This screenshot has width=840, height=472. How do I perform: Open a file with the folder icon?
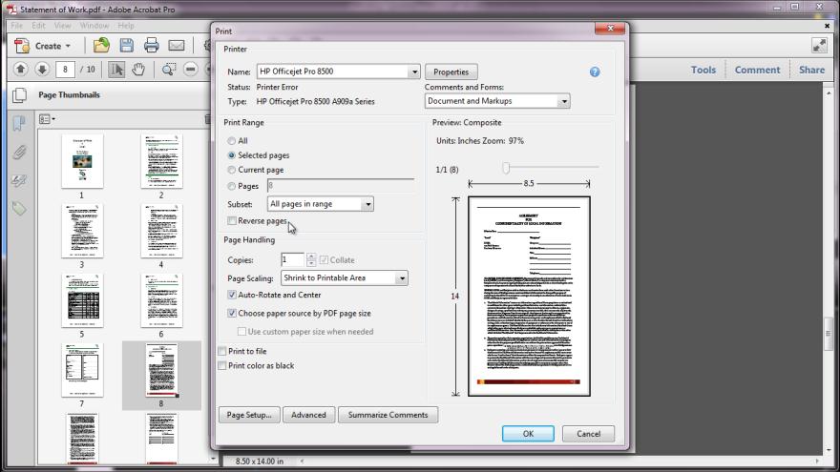[101, 46]
